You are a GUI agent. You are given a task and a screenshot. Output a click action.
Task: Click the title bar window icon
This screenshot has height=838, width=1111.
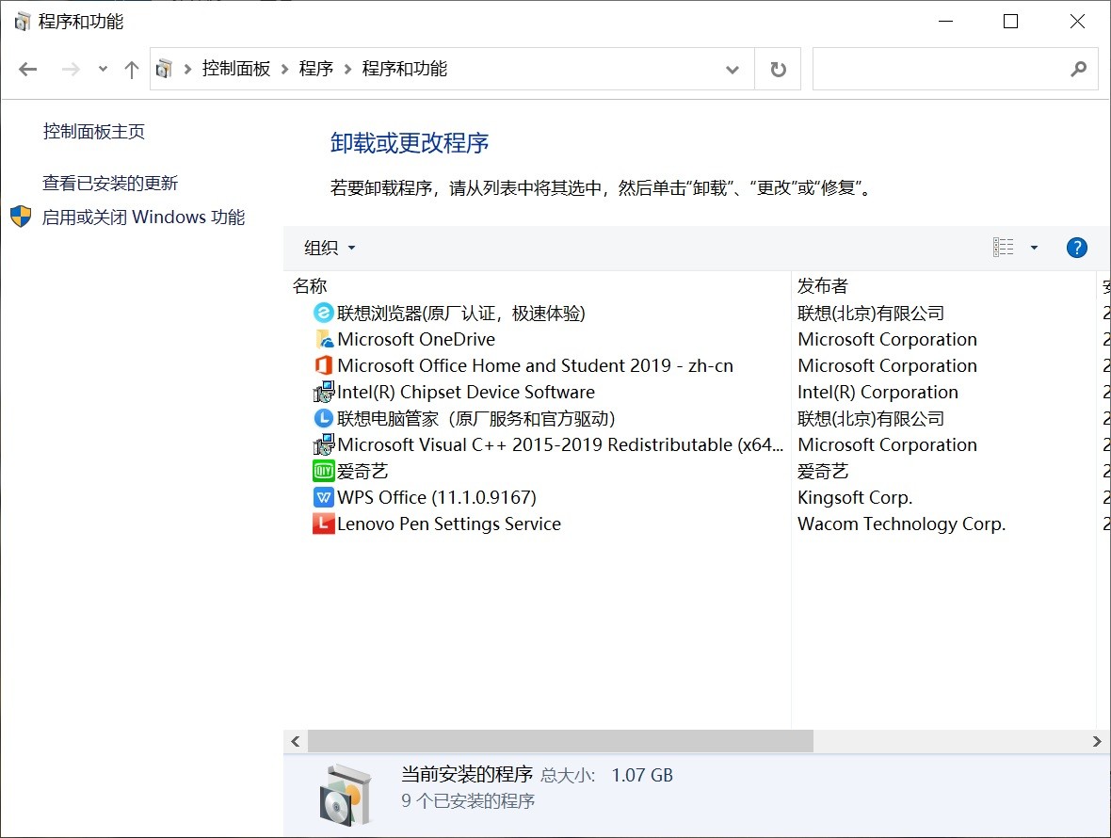(23, 22)
